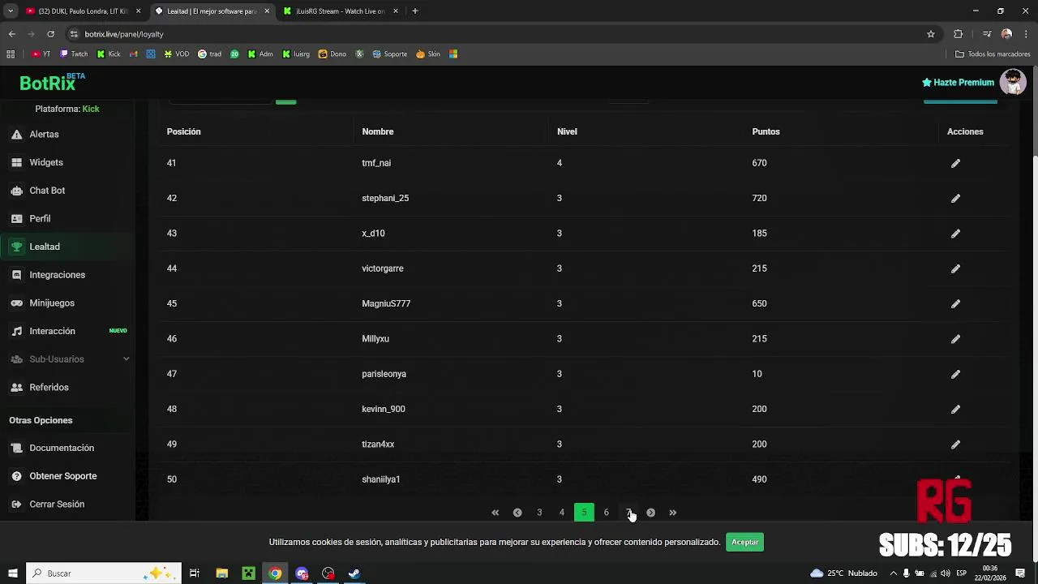Viewport: 1038px width, 584px height.
Task: Edit stephani_25 row with pencil icon
Action: tap(955, 198)
